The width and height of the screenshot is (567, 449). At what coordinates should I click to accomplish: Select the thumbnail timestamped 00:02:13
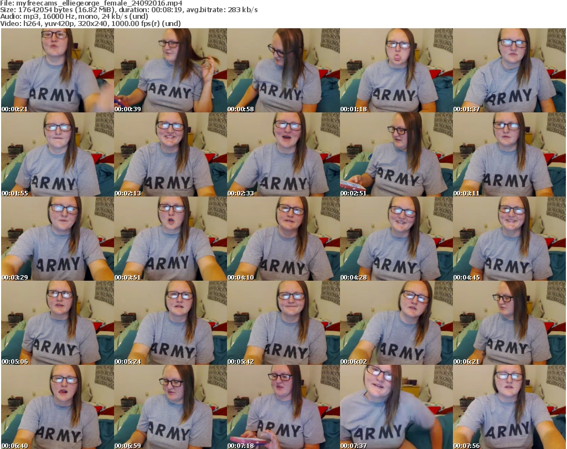pos(171,154)
